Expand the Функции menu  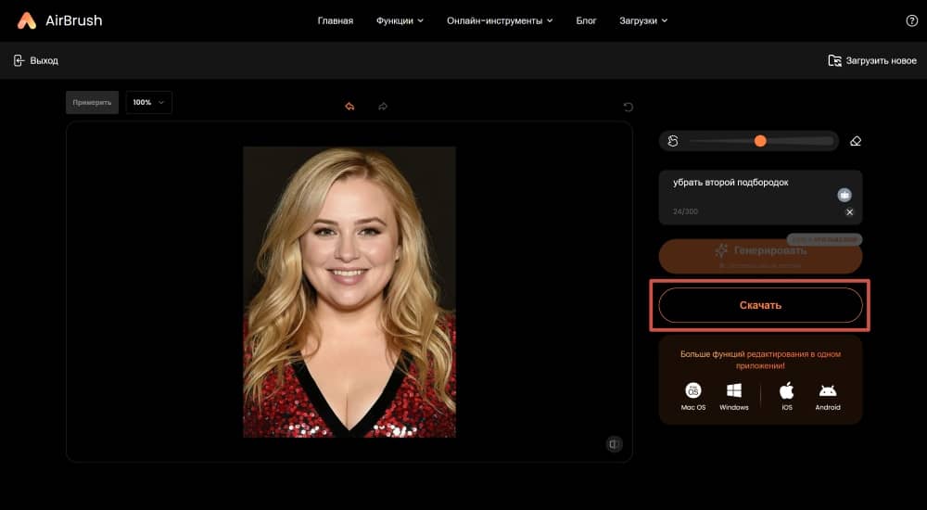400,20
